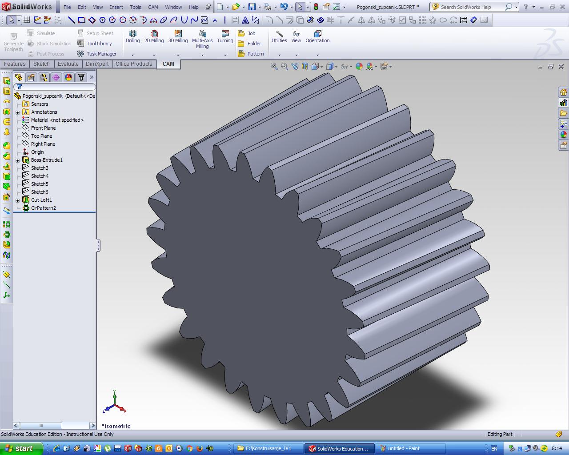Open the Tool Library

point(94,44)
